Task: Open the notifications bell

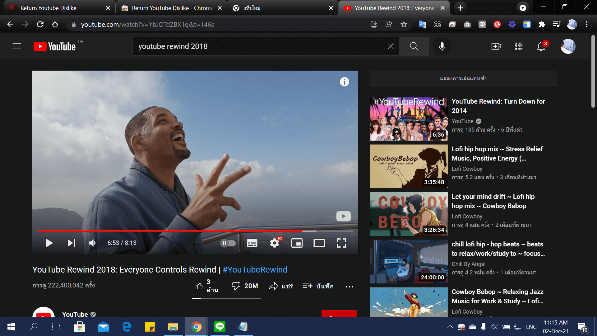Action: pos(541,46)
